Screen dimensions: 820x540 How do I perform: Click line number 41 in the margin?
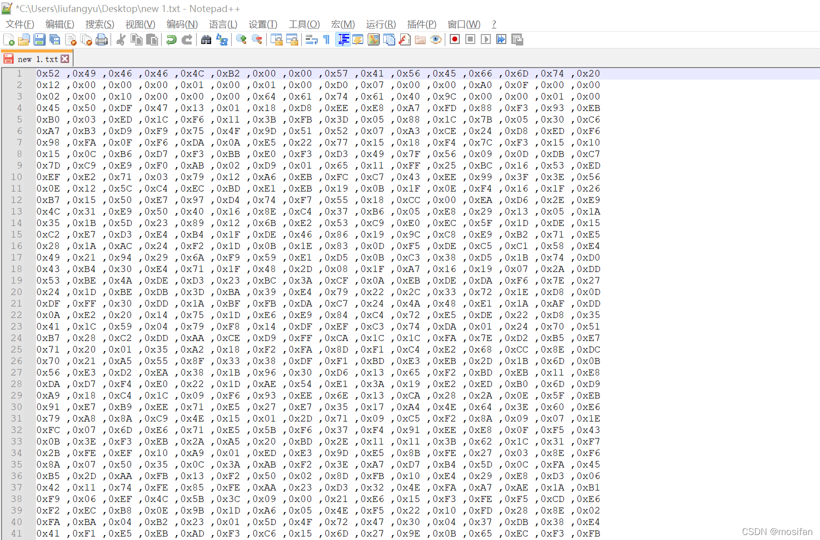click(x=17, y=533)
